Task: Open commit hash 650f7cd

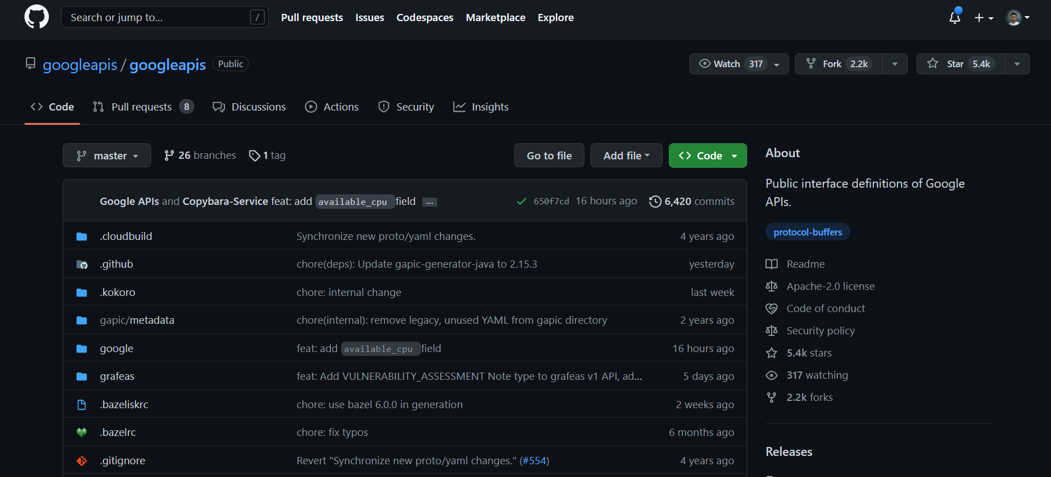Action: [x=551, y=202]
